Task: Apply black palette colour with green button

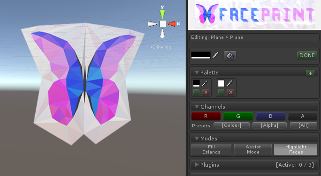Action: tap(196, 92)
